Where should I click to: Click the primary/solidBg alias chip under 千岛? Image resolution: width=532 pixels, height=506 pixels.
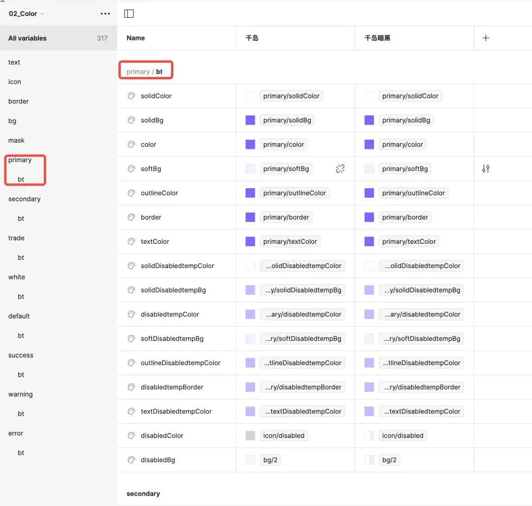287,120
